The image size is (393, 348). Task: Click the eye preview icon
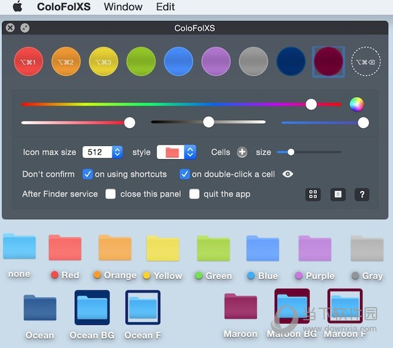click(x=288, y=174)
